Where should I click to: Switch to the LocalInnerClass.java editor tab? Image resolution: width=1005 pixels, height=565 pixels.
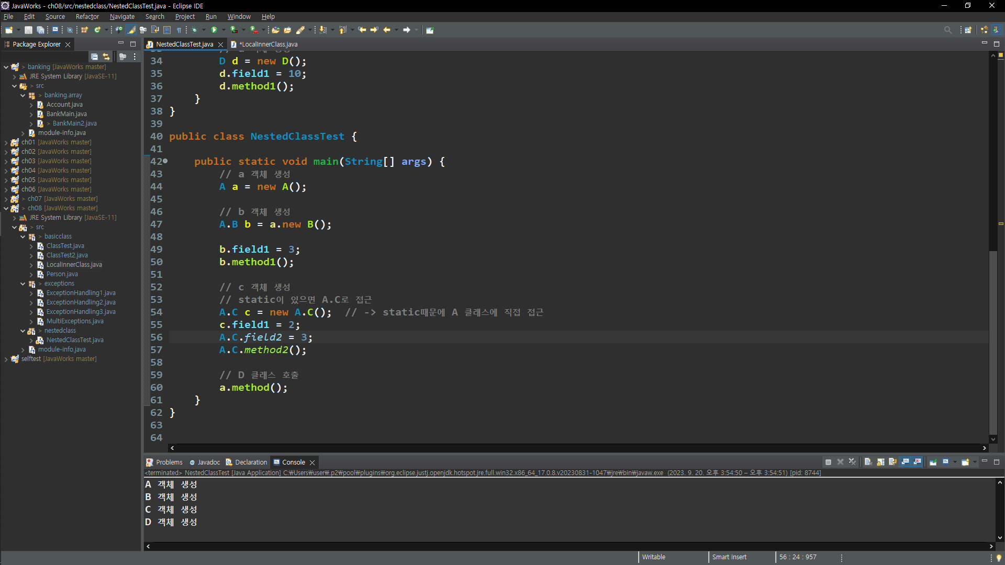click(x=269, y=44)
